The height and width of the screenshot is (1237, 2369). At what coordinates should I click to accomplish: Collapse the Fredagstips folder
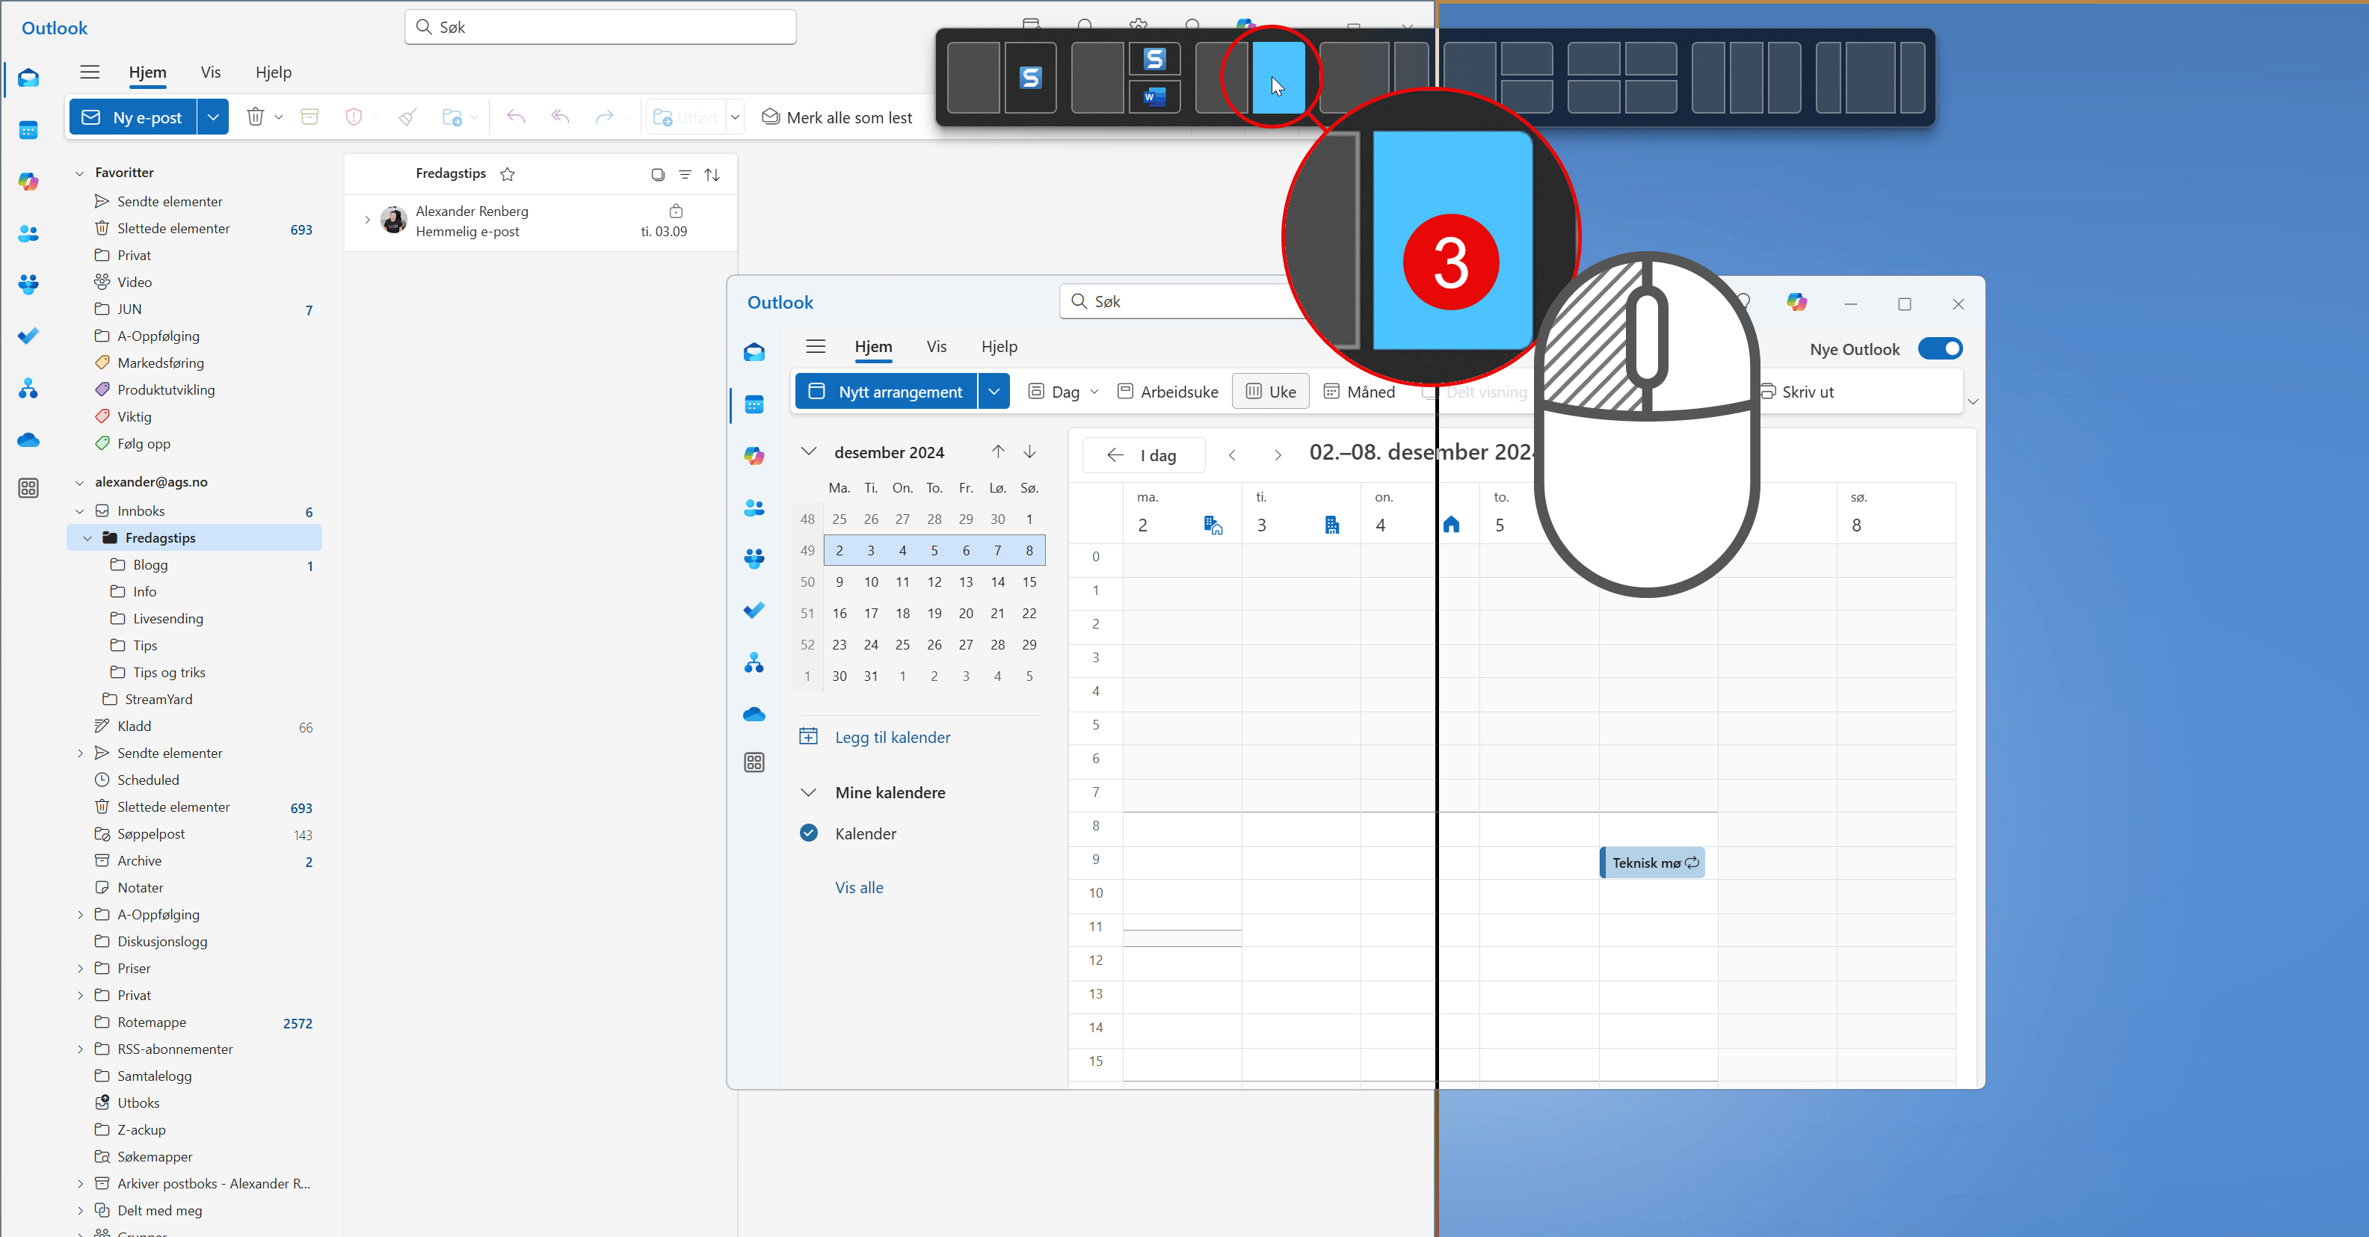coord(87,538)
